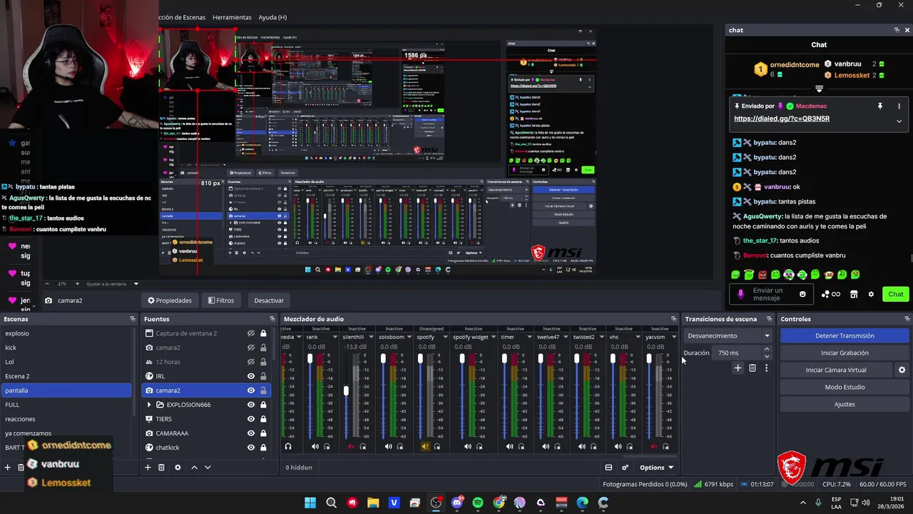Image resolution: width=913 pixels, height=514 pixels.
Task: Open transition properties three-dot menu
Action: pos(766,368)
